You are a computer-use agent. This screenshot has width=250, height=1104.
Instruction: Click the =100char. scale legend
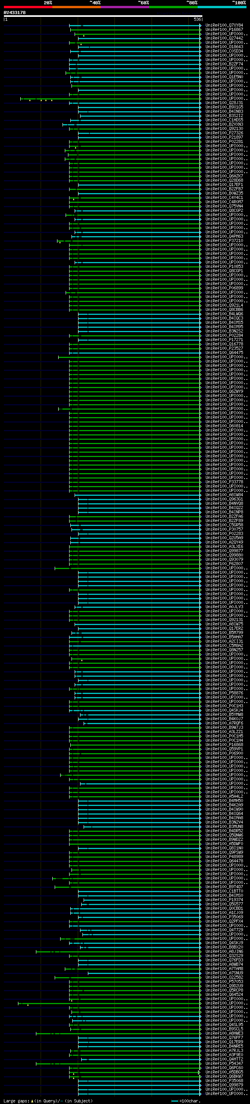click(186, 1101)
